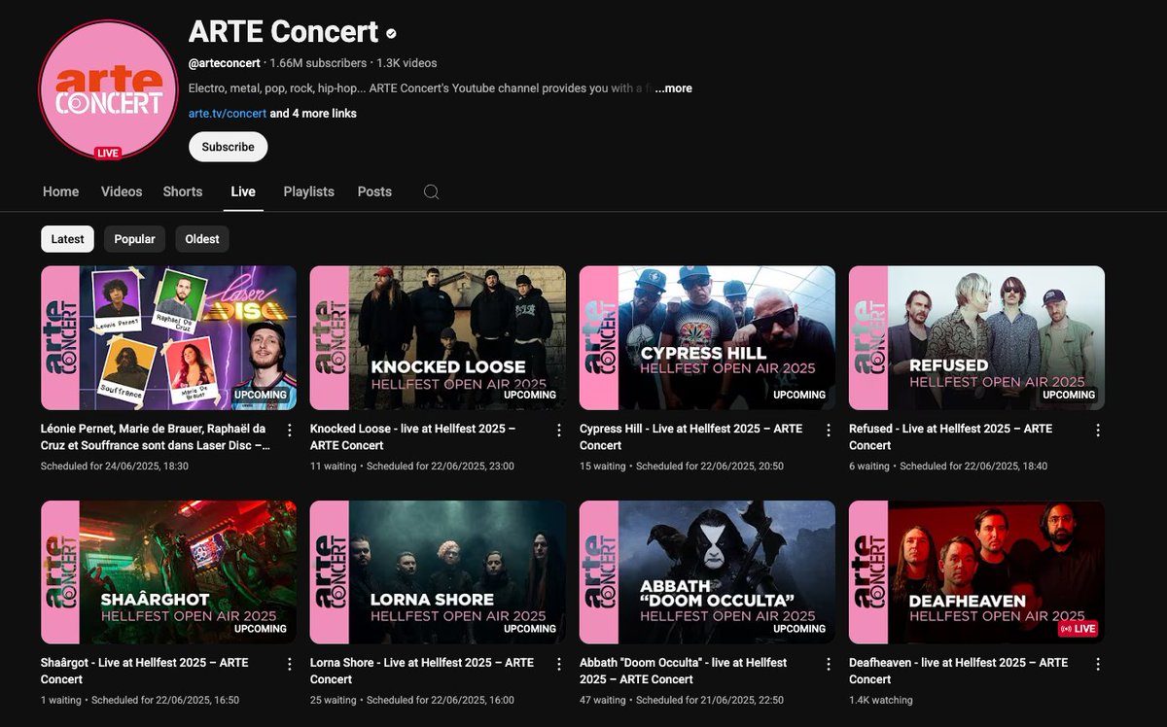This screenshot has height=727, width=1167.
Task: Open the Lorna Shore video options menu
Action: (558, 663)
